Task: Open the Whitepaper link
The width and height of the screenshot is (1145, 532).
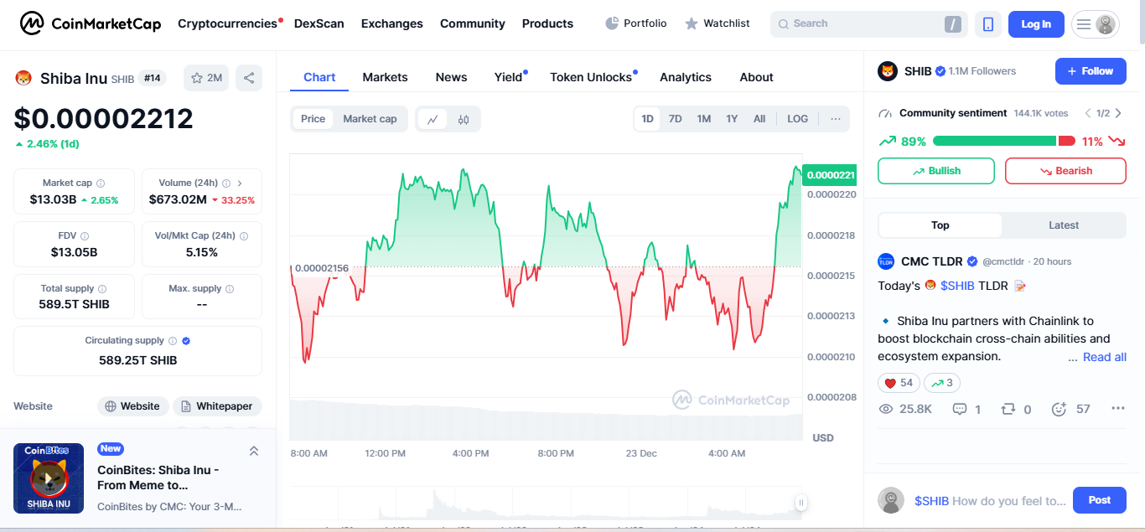Action: click(217, 406)
